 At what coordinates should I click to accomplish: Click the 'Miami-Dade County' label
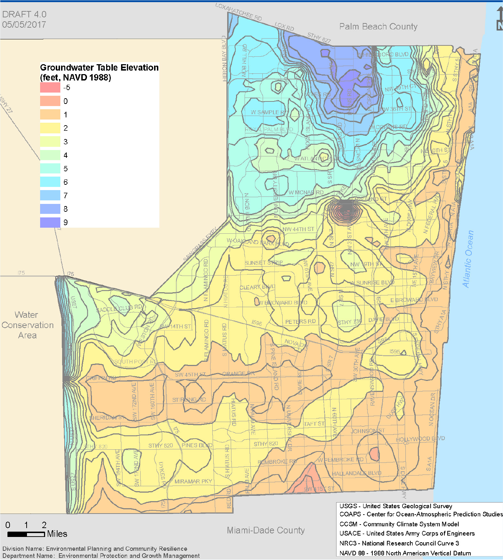[x=266, y=530]
